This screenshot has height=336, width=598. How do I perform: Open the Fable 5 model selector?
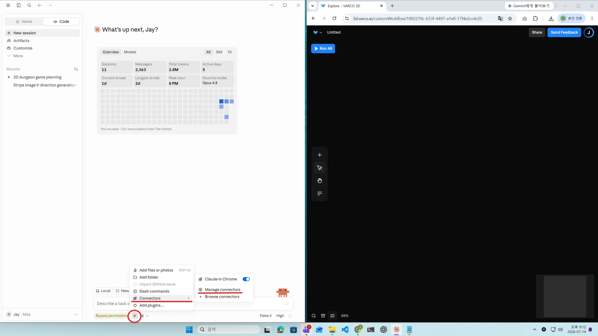tap(266, 316)
